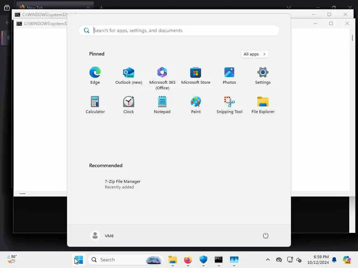
Task: Open the clock showing 6:59 PM
Action: [x=318, y=260]
